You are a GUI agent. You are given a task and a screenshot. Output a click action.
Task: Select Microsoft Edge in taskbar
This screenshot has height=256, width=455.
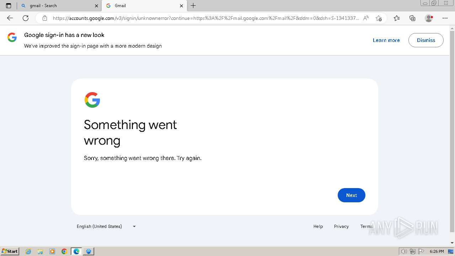pyautogui.click(x=76, y=251)
